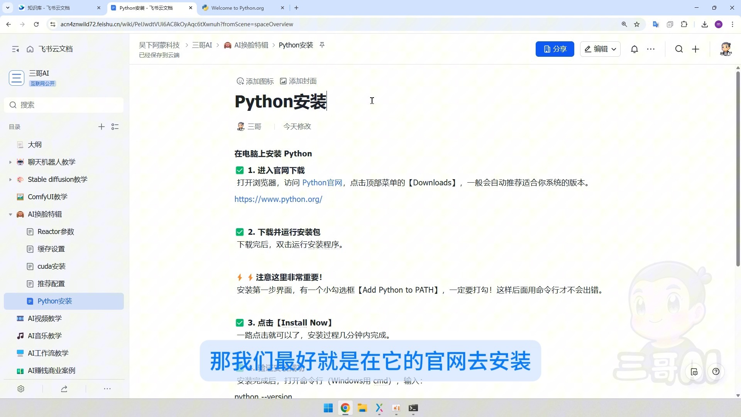
Task: Open the https://www.python.org/ link
Action: point(278,199)
